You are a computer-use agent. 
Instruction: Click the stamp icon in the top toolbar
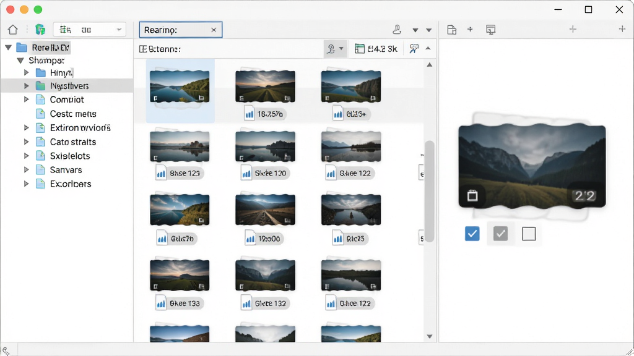tap(397, 30)
